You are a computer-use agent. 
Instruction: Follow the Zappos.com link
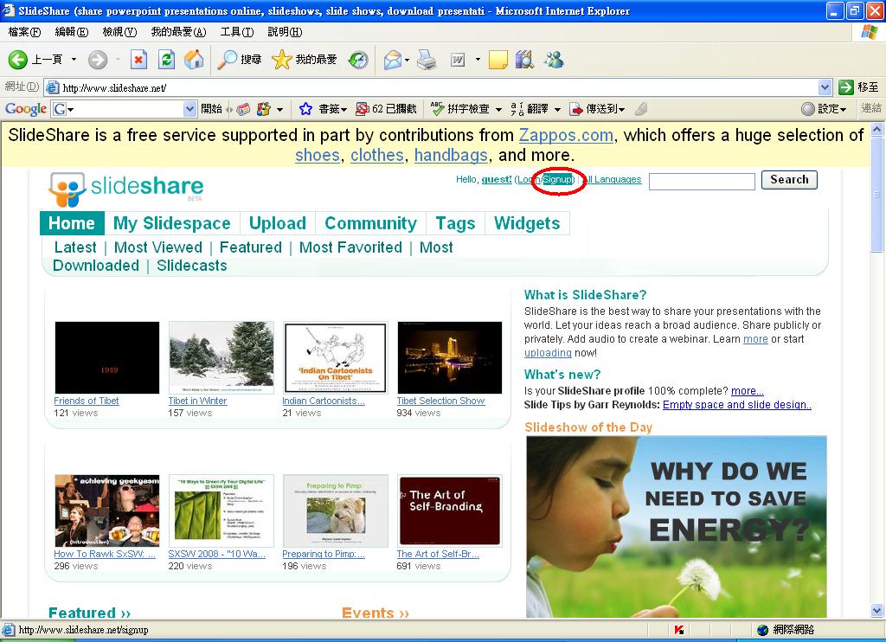[x=566, y=135]
